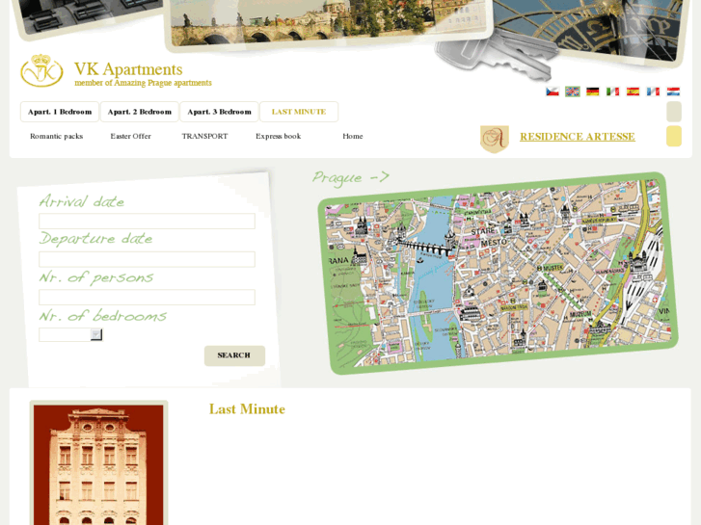Open the Apart. 2 Bedroom tab
Screen dimensions: 701x525
coord(140,112)
